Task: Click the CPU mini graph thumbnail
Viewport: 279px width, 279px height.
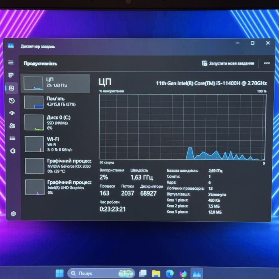Action: (33, 83)
